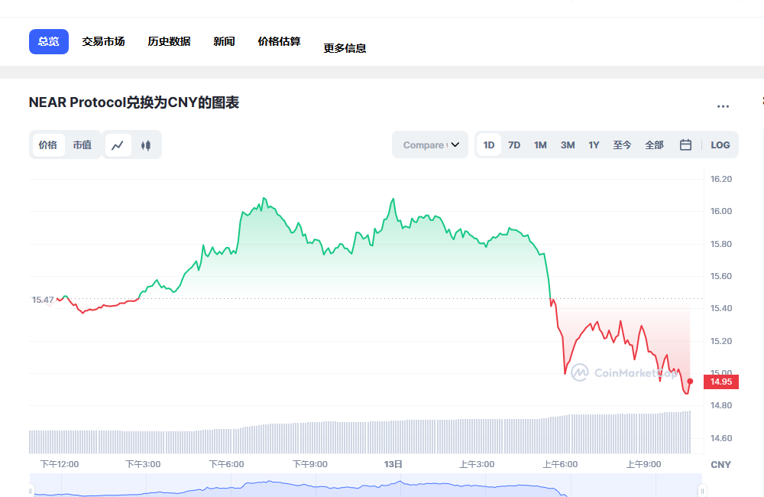The image size is (764, 497).
Task: Select the 至今 year-to-date range
Action: tap(622, 145)
